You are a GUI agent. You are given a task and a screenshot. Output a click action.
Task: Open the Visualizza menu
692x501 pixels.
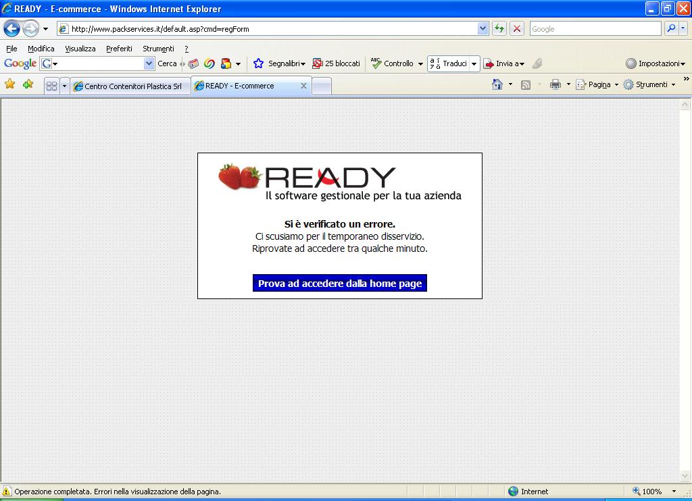coord(80,49)
